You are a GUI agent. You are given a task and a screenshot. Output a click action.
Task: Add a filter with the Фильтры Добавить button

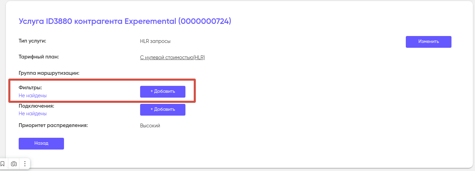click(163, 91)
